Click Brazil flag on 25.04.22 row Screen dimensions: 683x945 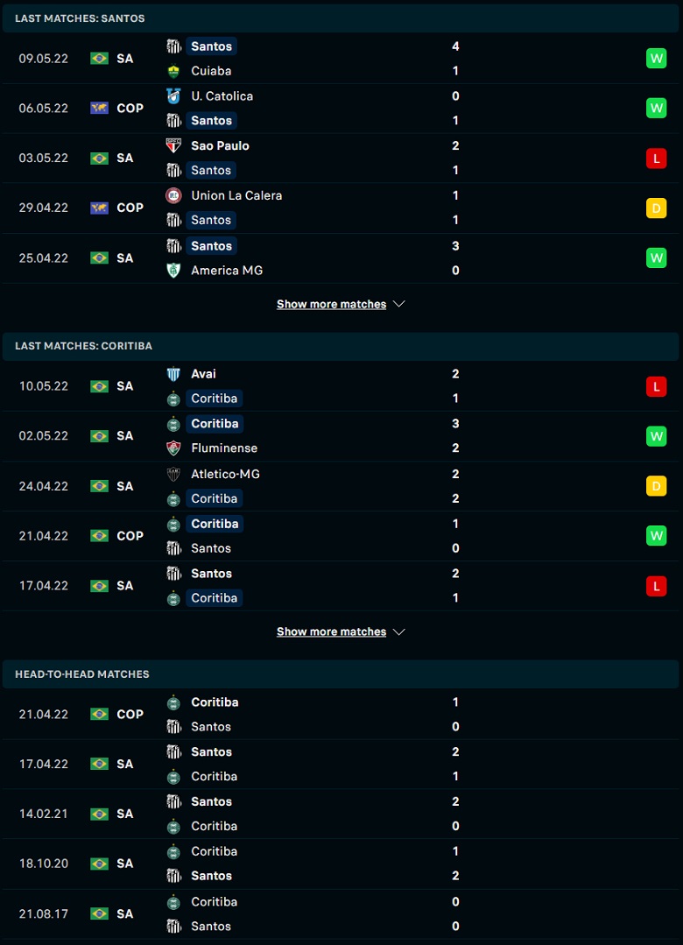(100, 258)
